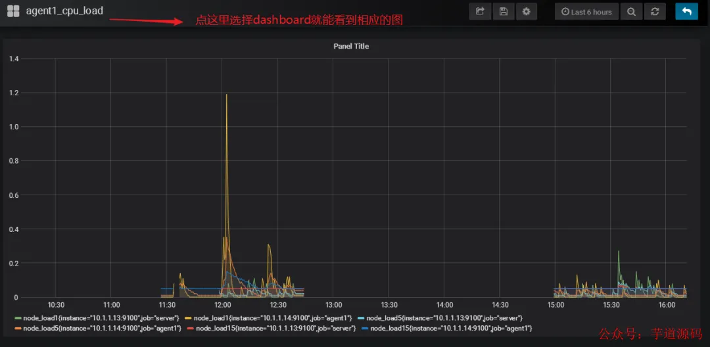
Task: Click the 10:30 x-axis label
Action: tap(56, 305)
